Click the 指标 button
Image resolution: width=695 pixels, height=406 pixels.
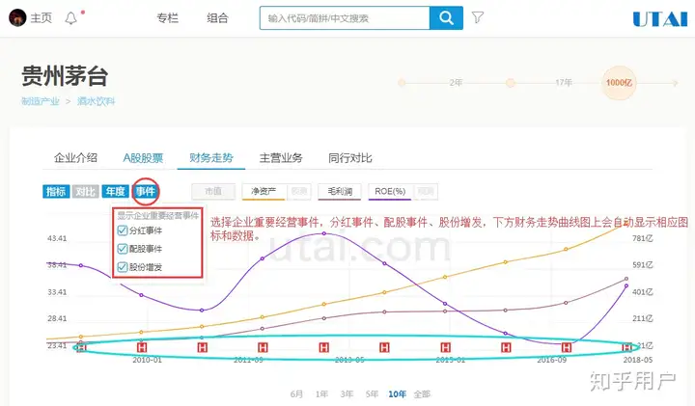pos(56,191)
